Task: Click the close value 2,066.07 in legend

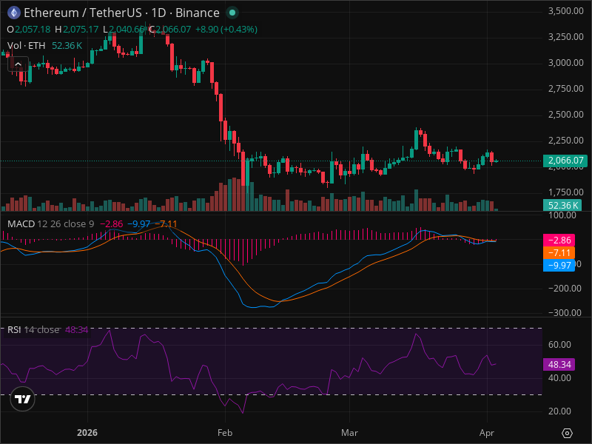Action: (173, 30)
